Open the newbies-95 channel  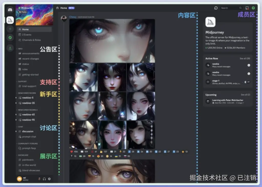coord(34,120)
